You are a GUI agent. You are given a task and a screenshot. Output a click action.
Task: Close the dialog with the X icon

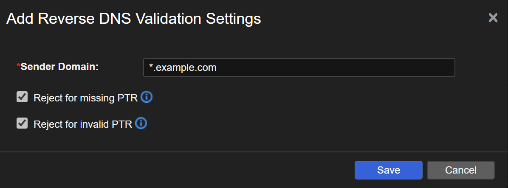493,18
